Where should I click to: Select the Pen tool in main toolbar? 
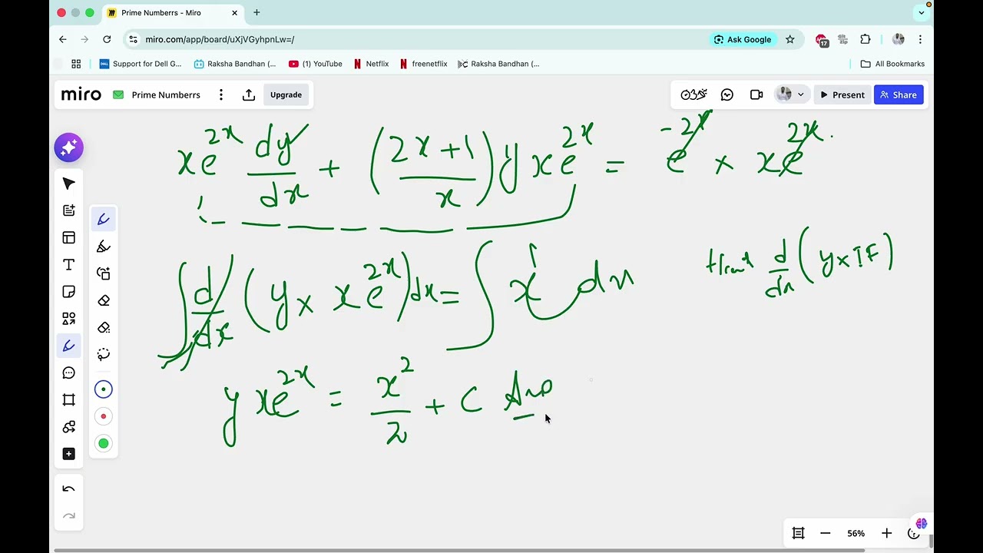point(68,346)
